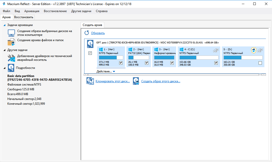This screenshot has width=272, height=162.
Task: Uncheck the partition 4 C: checkbox
Action: pos(216,63)
